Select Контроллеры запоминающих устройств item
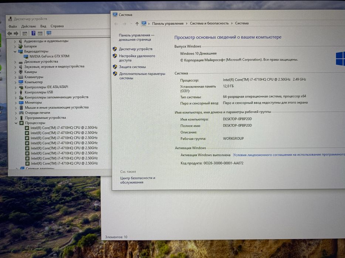 click(x=56, y=97)
